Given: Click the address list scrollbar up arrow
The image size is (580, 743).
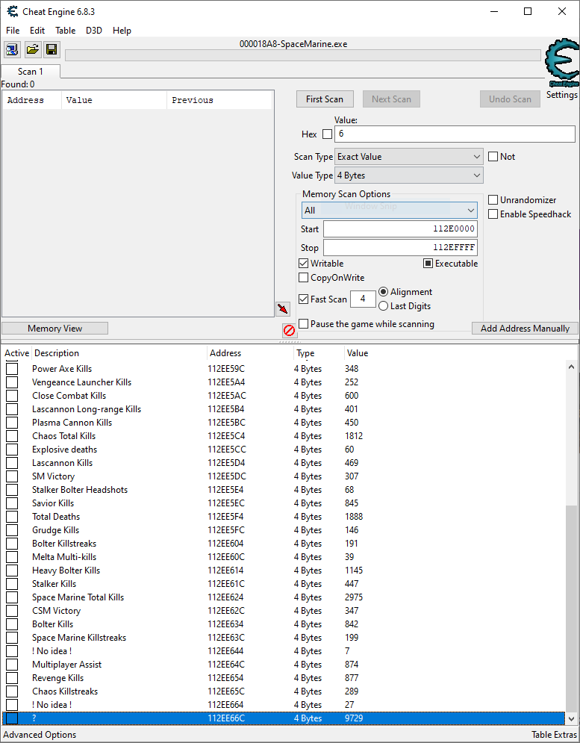Looking at the screenshot, I should point(572,367).
